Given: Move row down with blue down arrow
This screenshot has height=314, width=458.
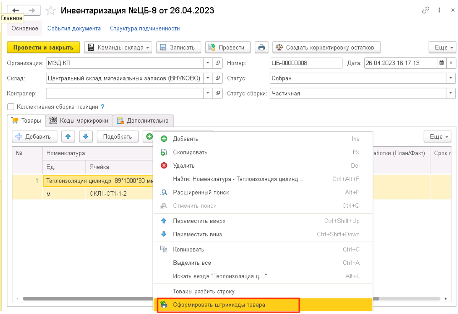Looking at the screenshot, I should click(85, 136).
